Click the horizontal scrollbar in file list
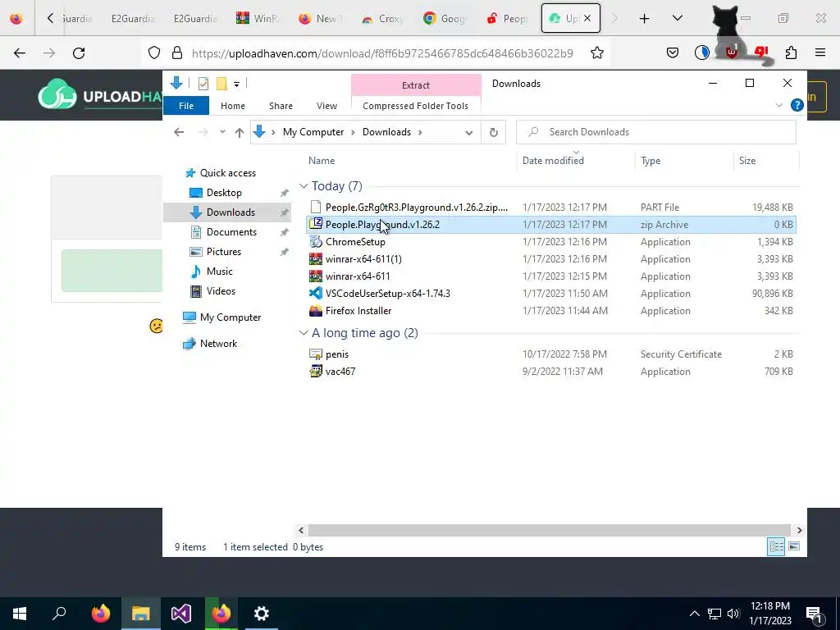This screenshot has width=840, height=630. pyautogui.click(x=550, y=531)
